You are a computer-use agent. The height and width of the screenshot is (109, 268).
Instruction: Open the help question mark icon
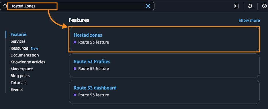264,6
